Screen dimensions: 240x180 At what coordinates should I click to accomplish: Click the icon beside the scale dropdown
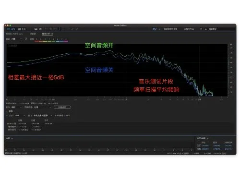pyautogui.click(x=26, y=39)
